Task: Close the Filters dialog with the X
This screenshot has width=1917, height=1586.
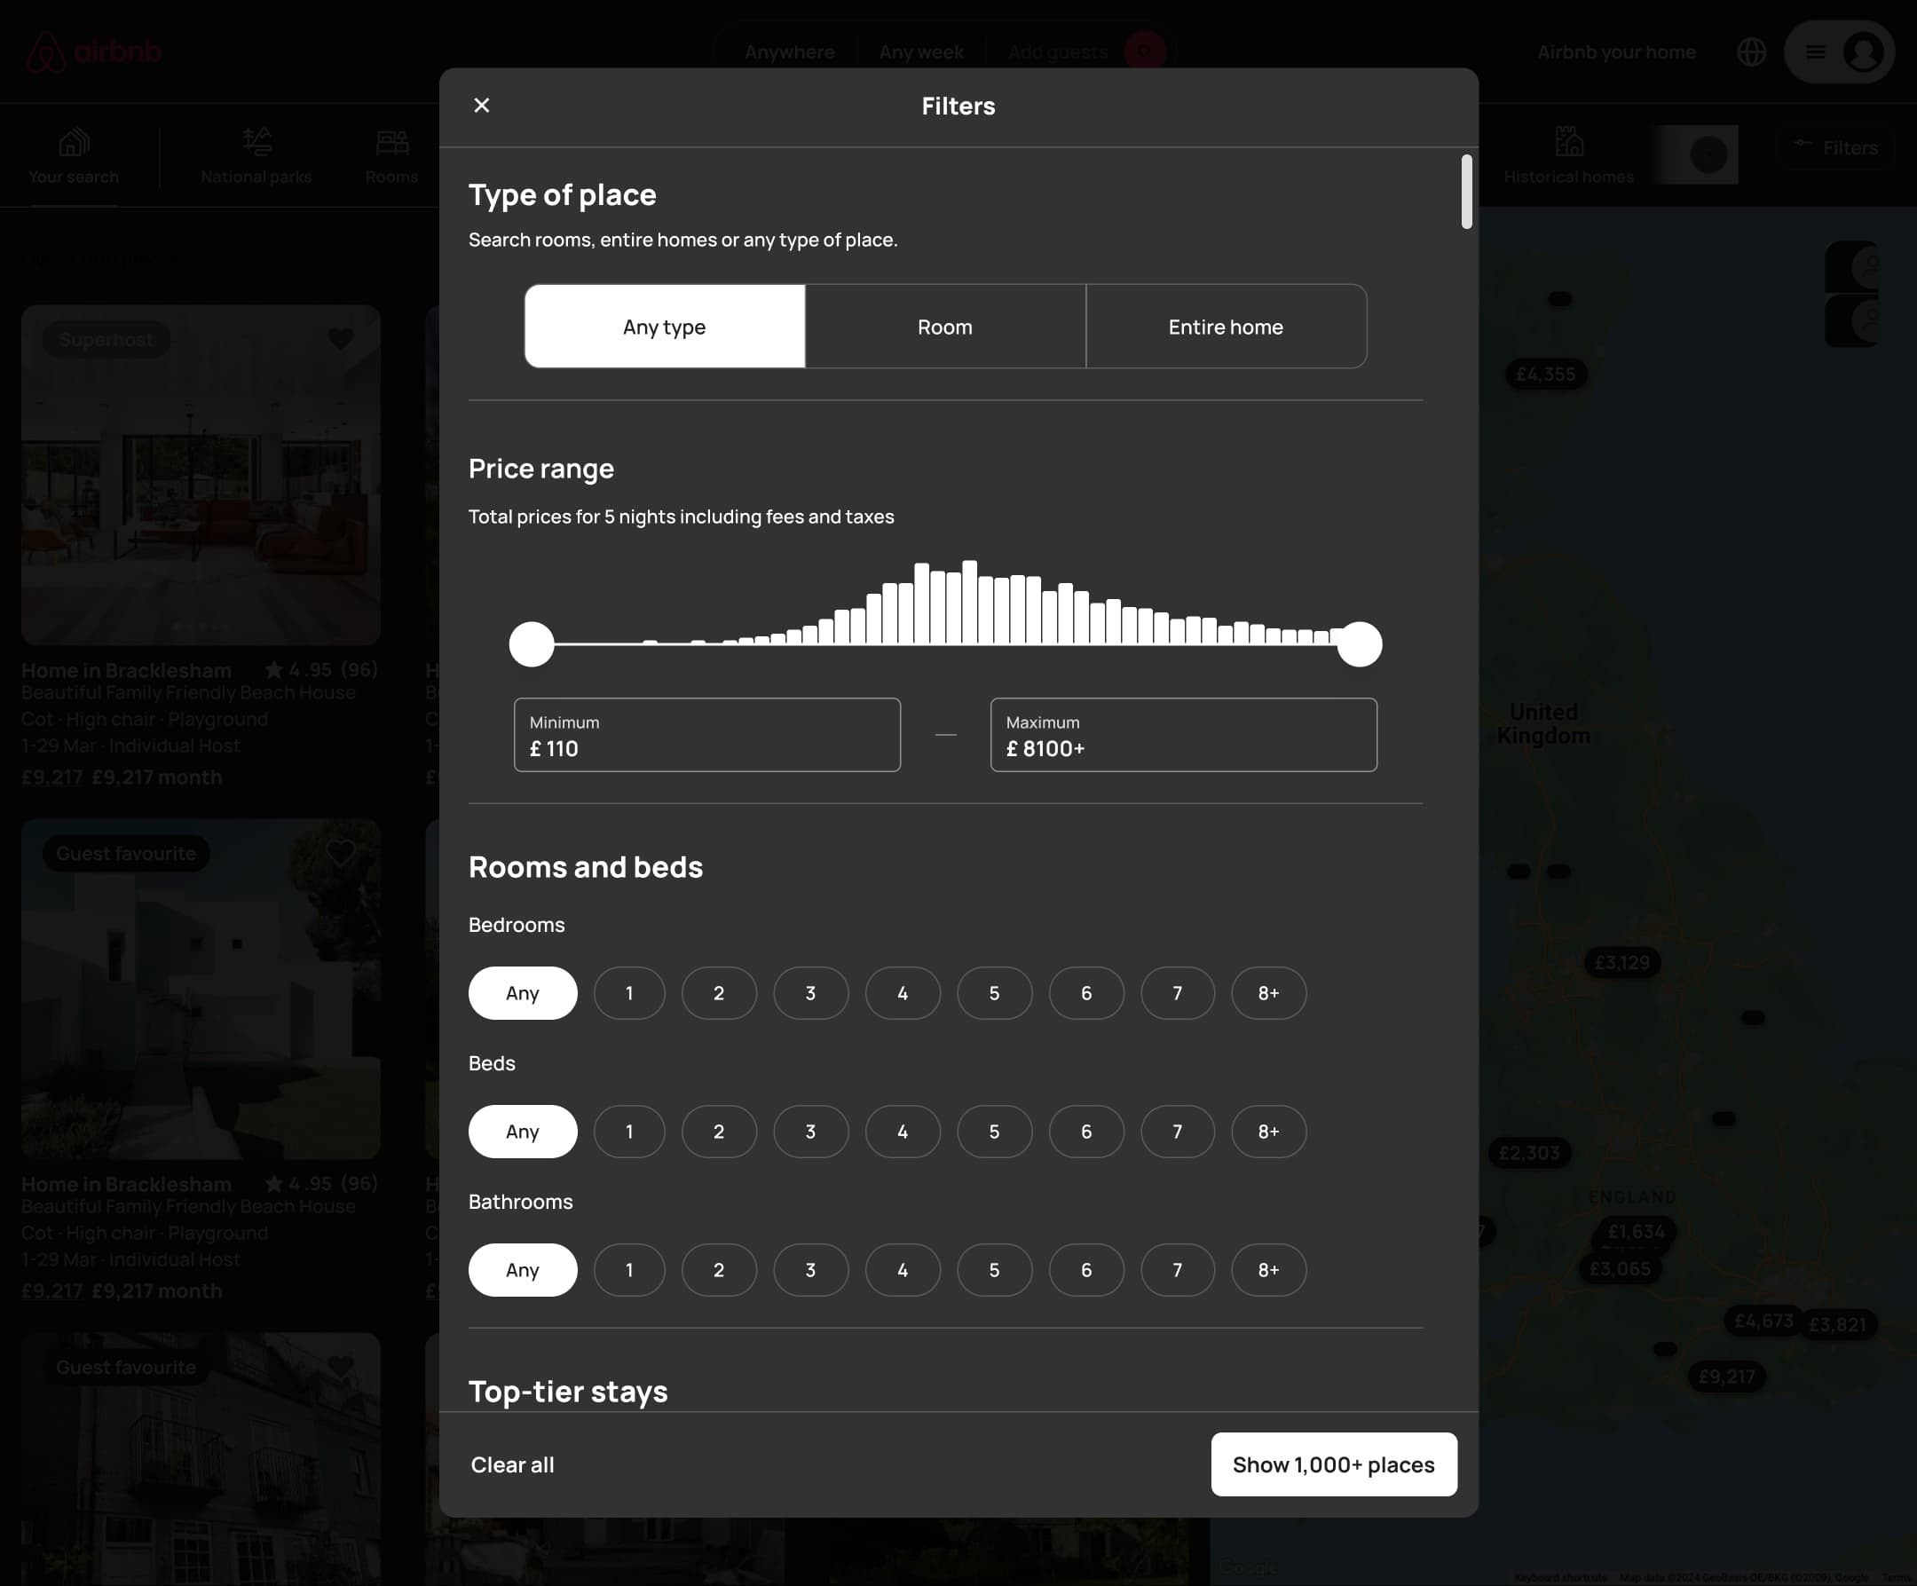Action: pyautogui.click(x=482, y=105)
